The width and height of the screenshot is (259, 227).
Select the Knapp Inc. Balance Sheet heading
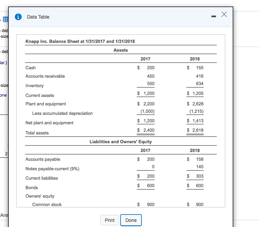80,41
